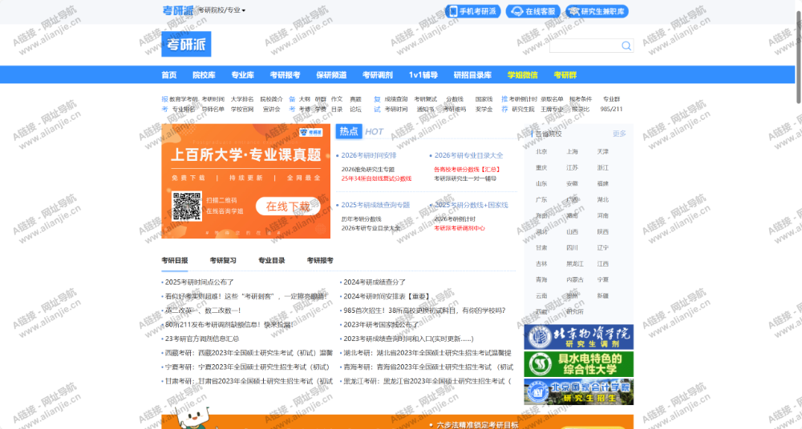
Task: Open 手机考研派 mobile button
Action: coord(473,11)
